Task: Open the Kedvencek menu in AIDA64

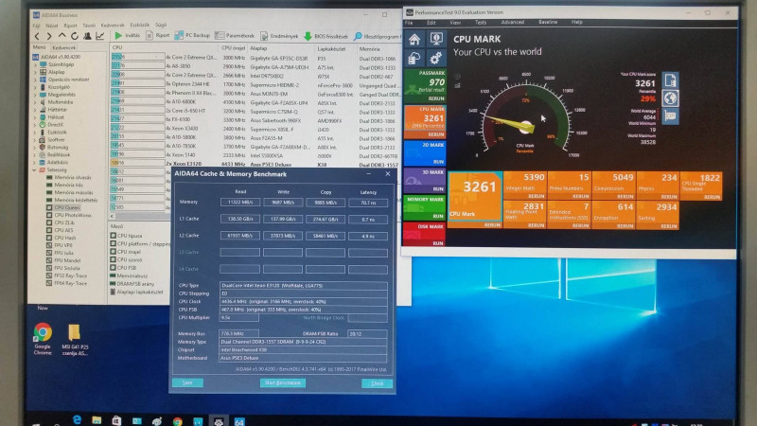Action: tap(113, 26)
